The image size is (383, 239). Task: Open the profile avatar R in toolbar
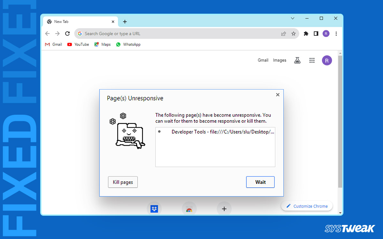pos(326,33)
